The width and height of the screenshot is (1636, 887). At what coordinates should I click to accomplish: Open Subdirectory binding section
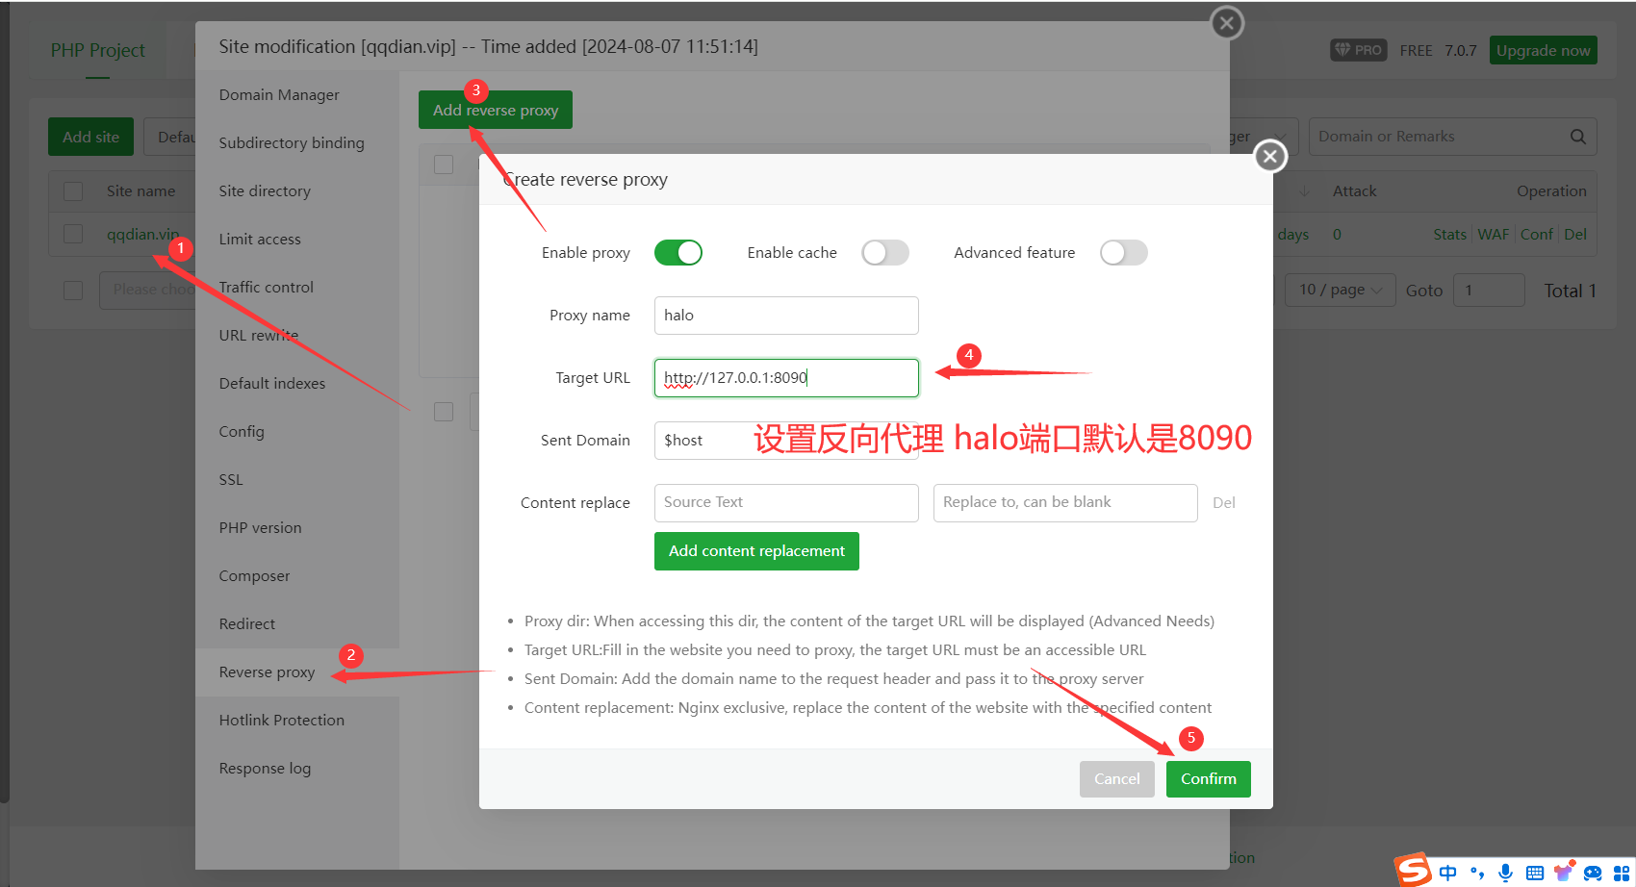click(x=292, y=143)
